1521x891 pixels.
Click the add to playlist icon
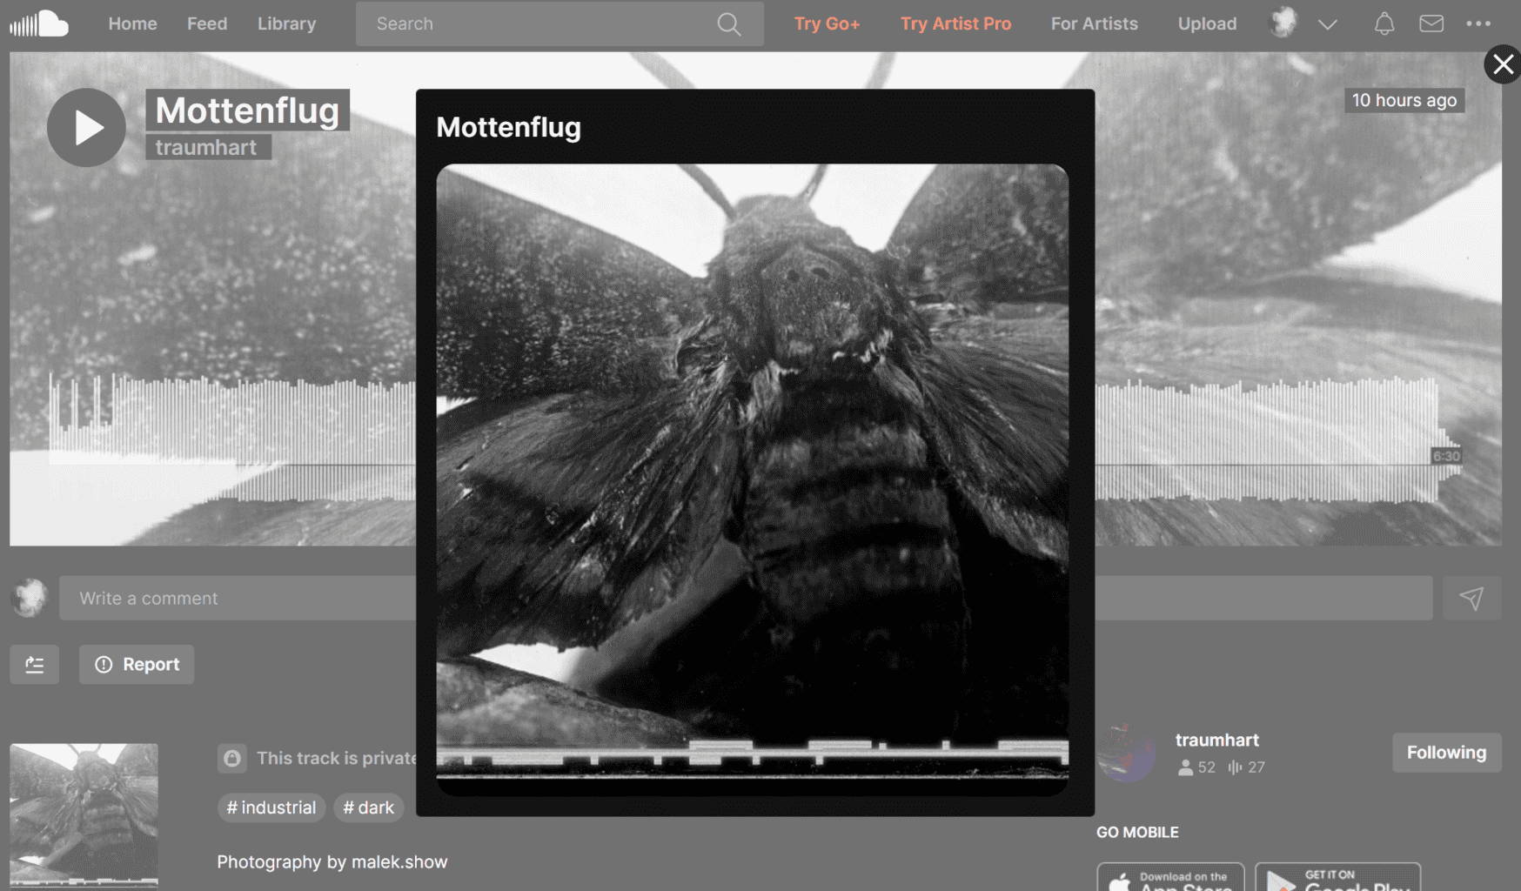(35, 665)
